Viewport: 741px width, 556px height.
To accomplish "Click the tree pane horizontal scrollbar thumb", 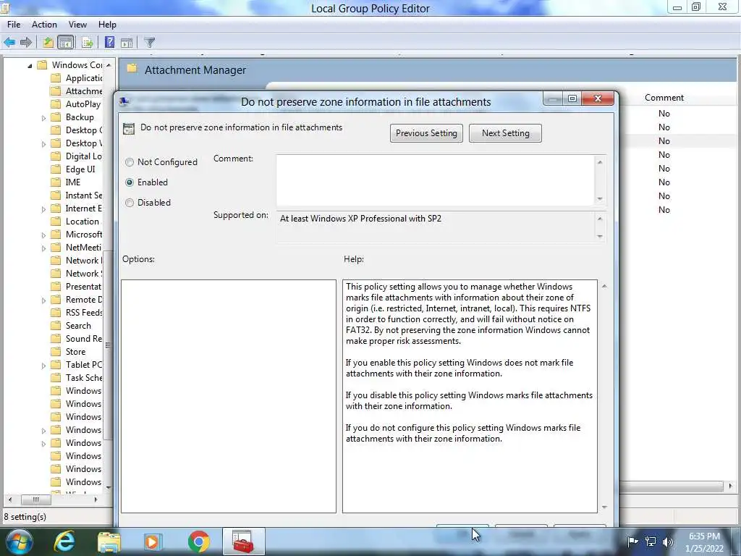I will 35,500.
